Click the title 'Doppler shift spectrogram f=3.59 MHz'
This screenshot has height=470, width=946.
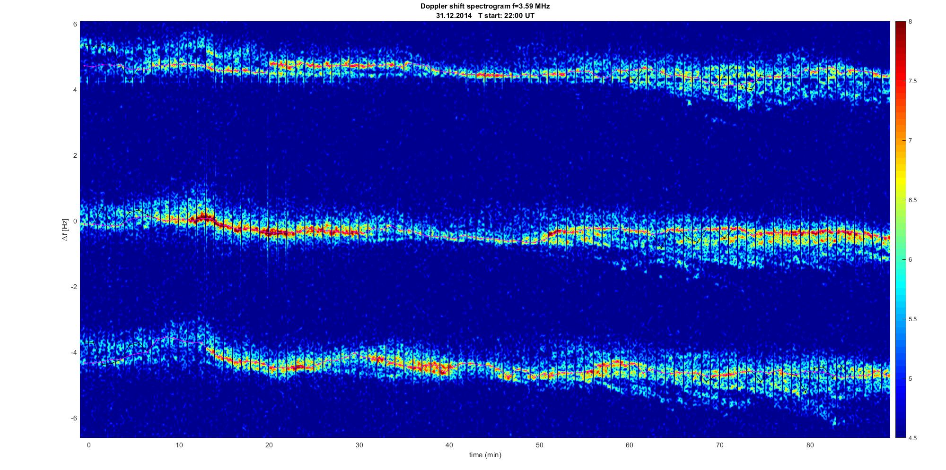(485, 7)
